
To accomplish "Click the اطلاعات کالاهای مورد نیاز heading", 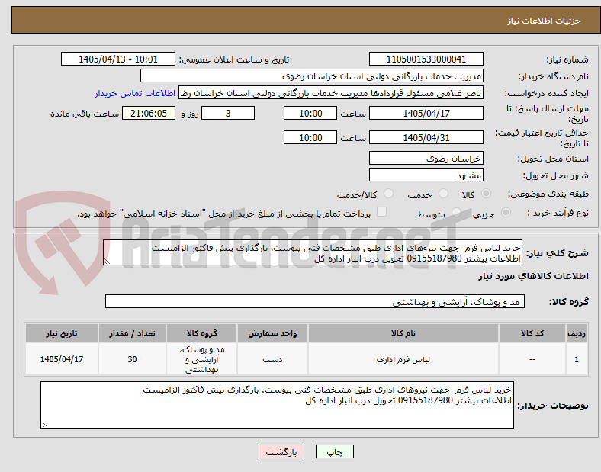I will [x=533, y=276].
